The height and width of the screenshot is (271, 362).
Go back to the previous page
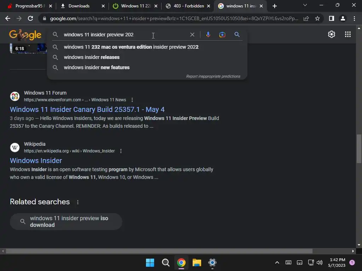pos(8,18)
